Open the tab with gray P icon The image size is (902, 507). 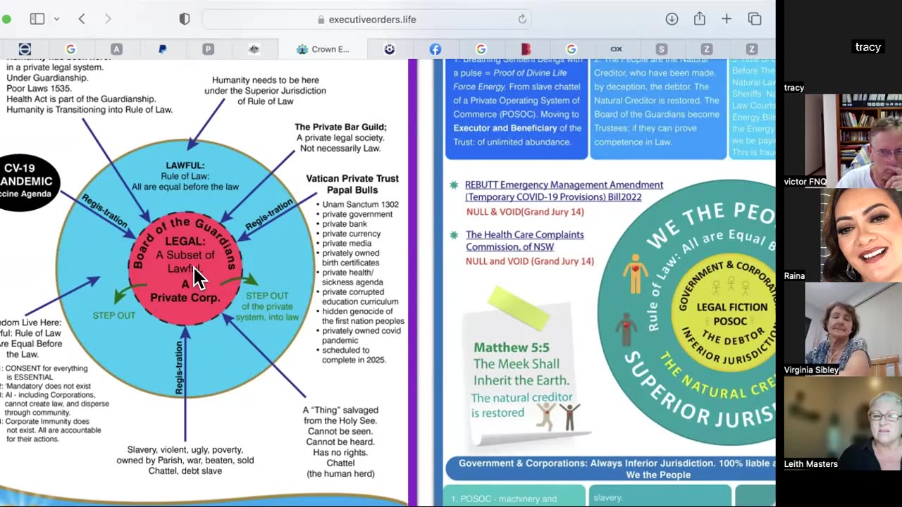pyautogui.click(x=208, y=49)
